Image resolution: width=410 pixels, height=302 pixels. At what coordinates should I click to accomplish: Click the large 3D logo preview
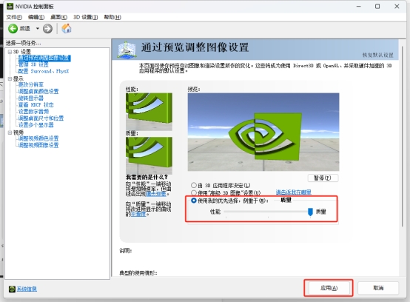263,132
